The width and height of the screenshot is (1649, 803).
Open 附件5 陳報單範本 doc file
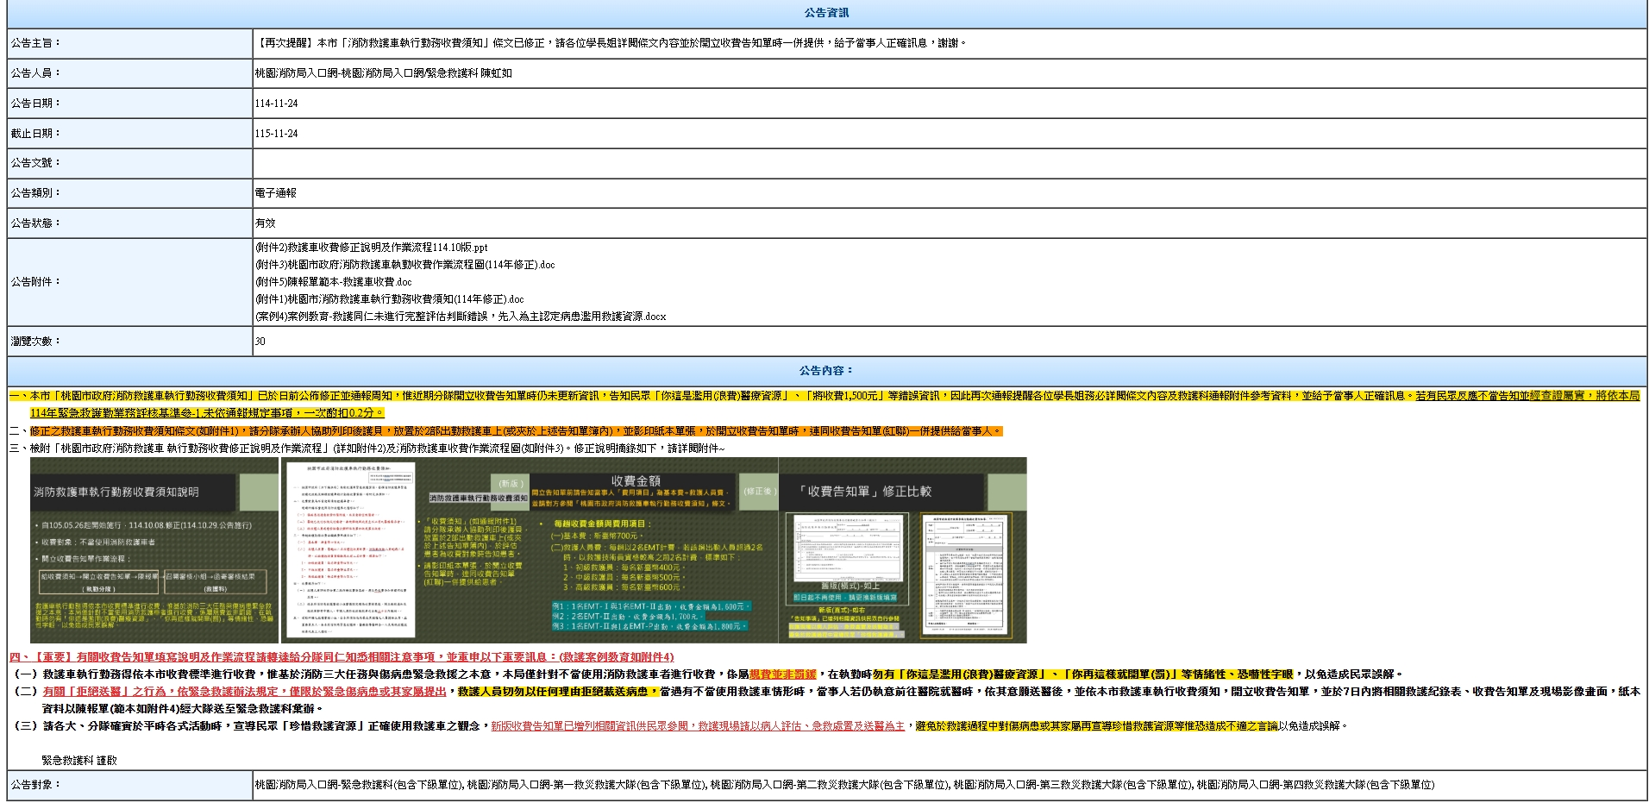pyautogui.click(x=333, y=282)
